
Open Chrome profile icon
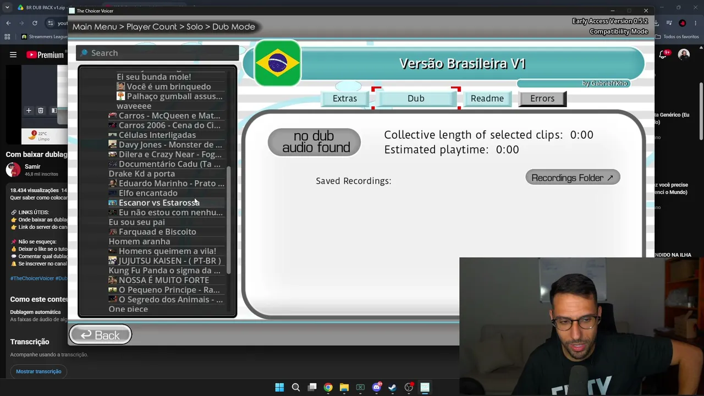pyautogui.click(x=683, y=23)
